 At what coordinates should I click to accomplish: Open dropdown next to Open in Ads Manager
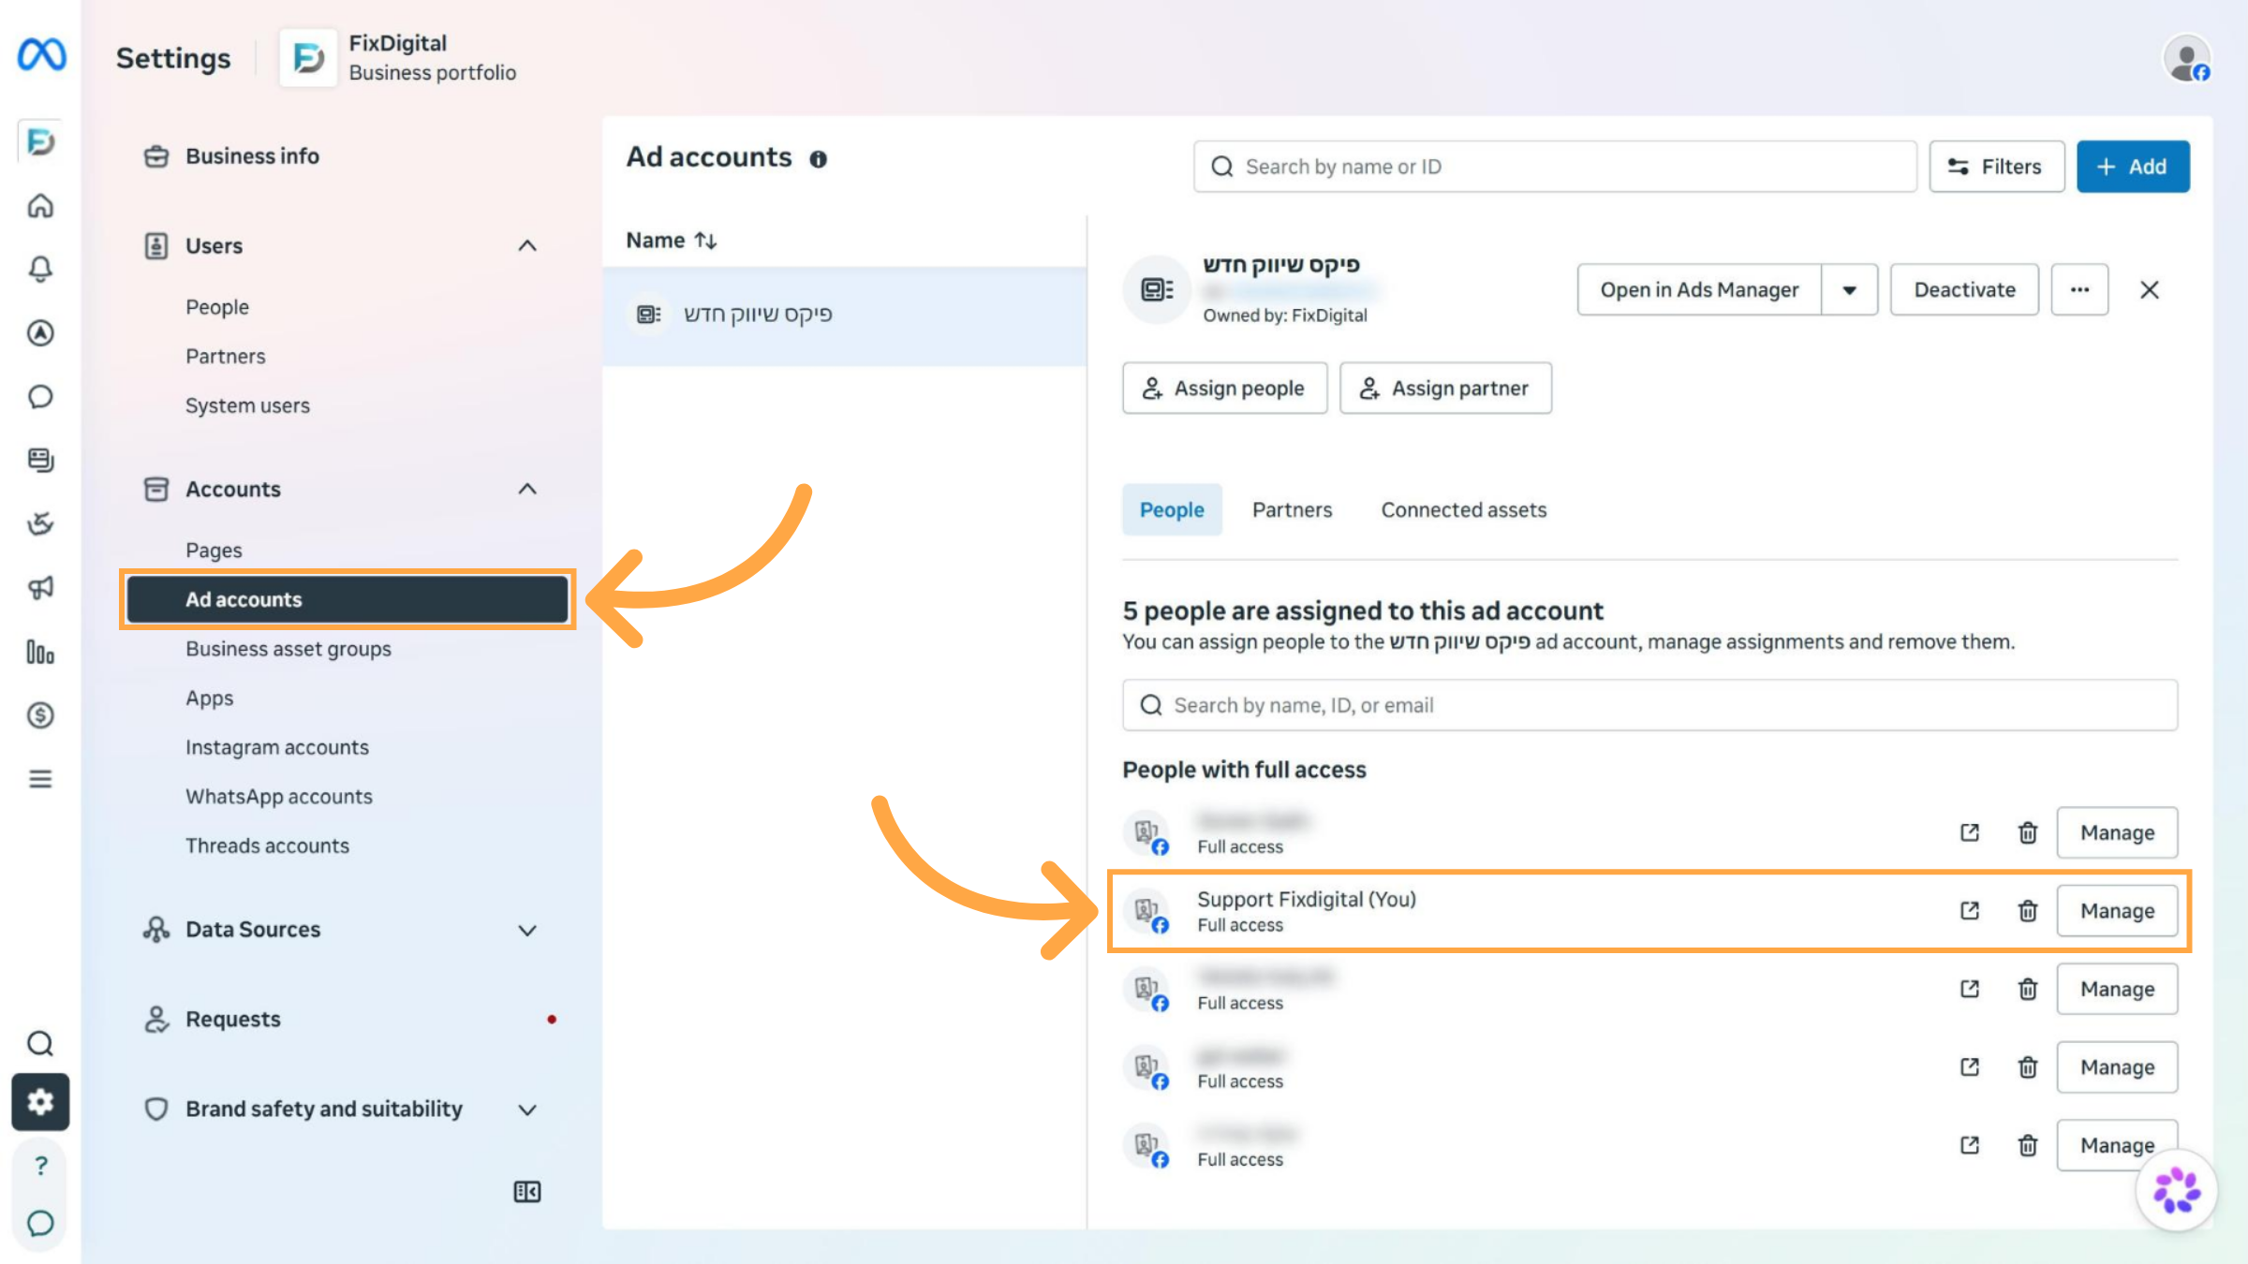coord(1849,290)
